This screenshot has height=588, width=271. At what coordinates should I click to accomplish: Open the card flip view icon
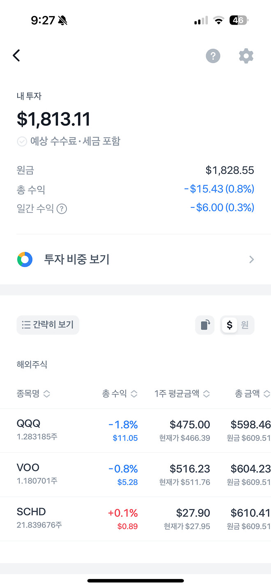(204, 325)
